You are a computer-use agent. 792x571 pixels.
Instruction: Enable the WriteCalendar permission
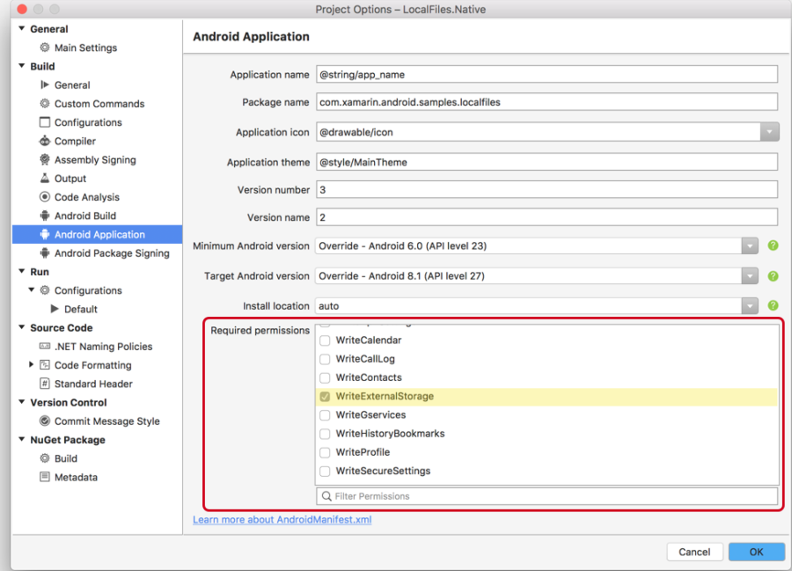click(x=325, y=340)
